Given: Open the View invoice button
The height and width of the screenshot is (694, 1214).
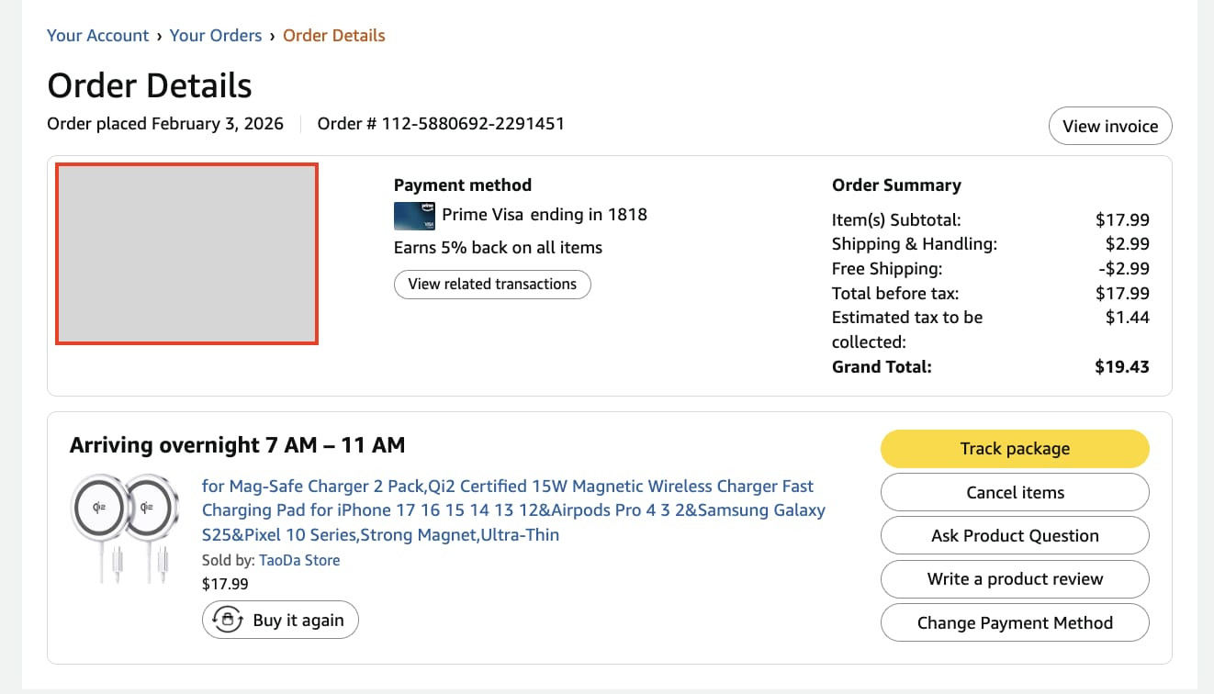Looking at the screenshot, I should click(x=1109, y=127).
